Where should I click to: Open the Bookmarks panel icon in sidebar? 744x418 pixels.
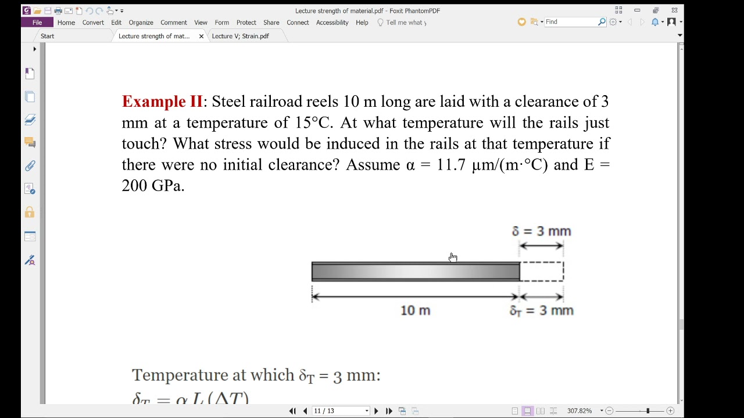point(30,73)
